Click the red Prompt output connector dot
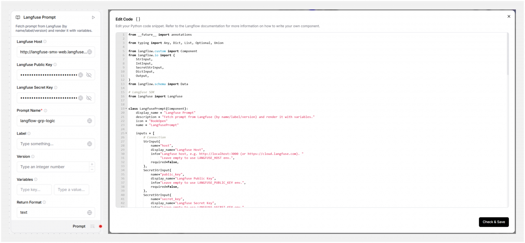The width and height of the screenshot is (525, 243). coord(100,227)
